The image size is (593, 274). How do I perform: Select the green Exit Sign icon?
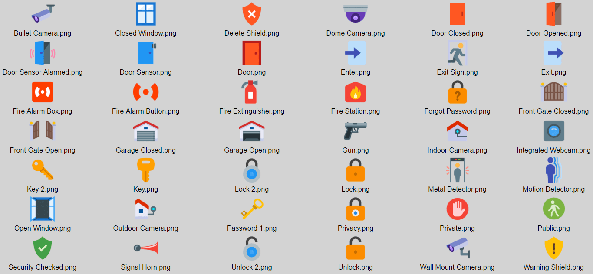point(458,53)
